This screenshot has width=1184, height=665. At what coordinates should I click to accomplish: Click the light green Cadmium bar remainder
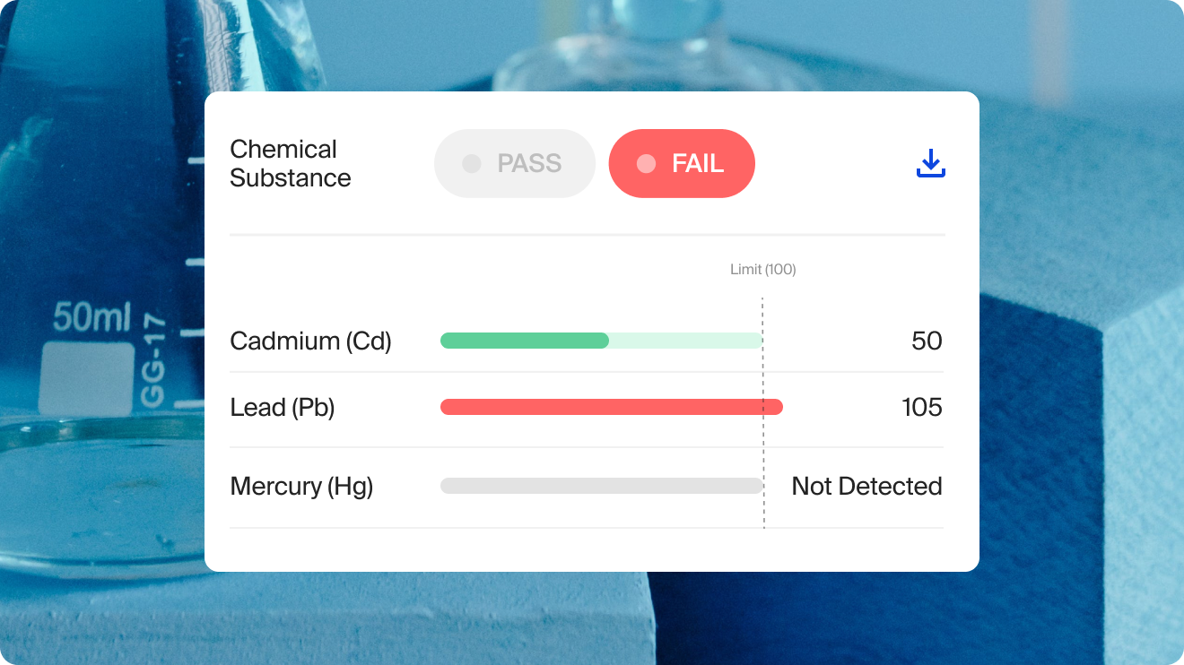pyautogui.click(x=685, y=341)
